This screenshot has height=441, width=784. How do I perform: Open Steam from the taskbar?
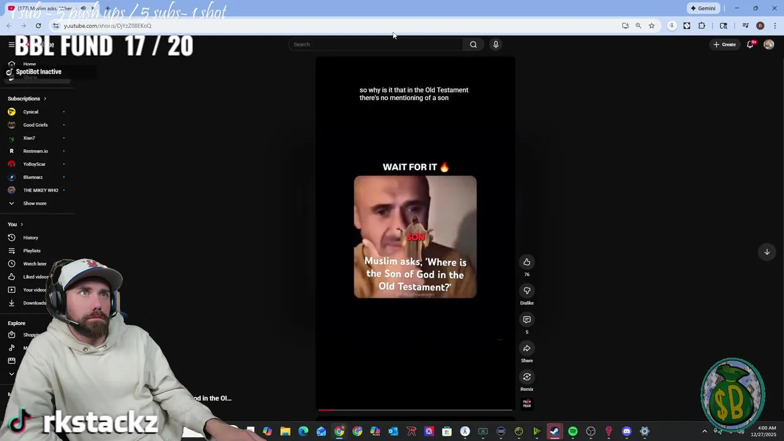pos(554,431)
